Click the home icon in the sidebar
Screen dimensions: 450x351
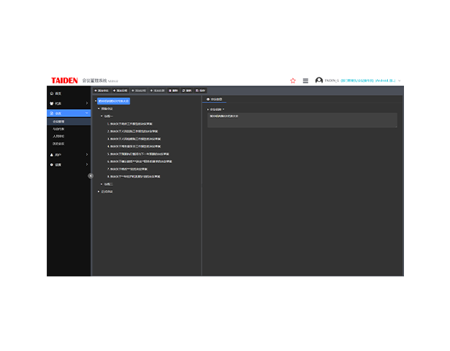52,94
